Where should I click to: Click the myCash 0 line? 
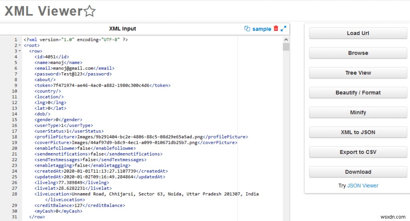point(58,211)
